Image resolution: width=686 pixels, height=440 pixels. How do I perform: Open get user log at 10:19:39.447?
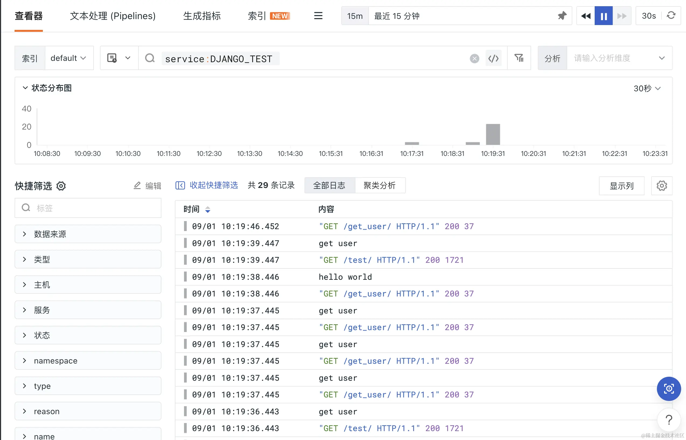tap(424, 243)
